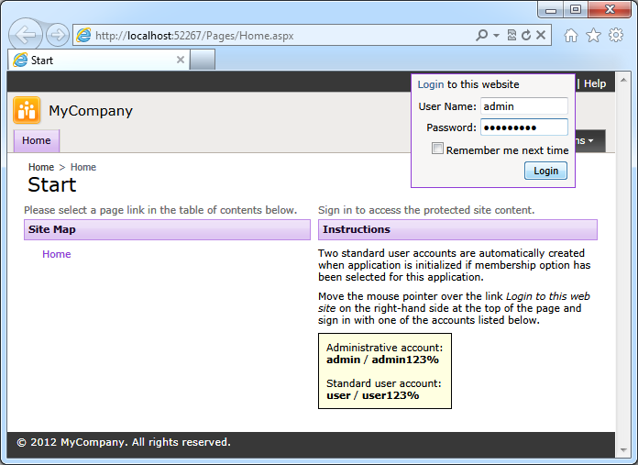
Task: Click the MyCompany logo icon
Action: [27, 111]
